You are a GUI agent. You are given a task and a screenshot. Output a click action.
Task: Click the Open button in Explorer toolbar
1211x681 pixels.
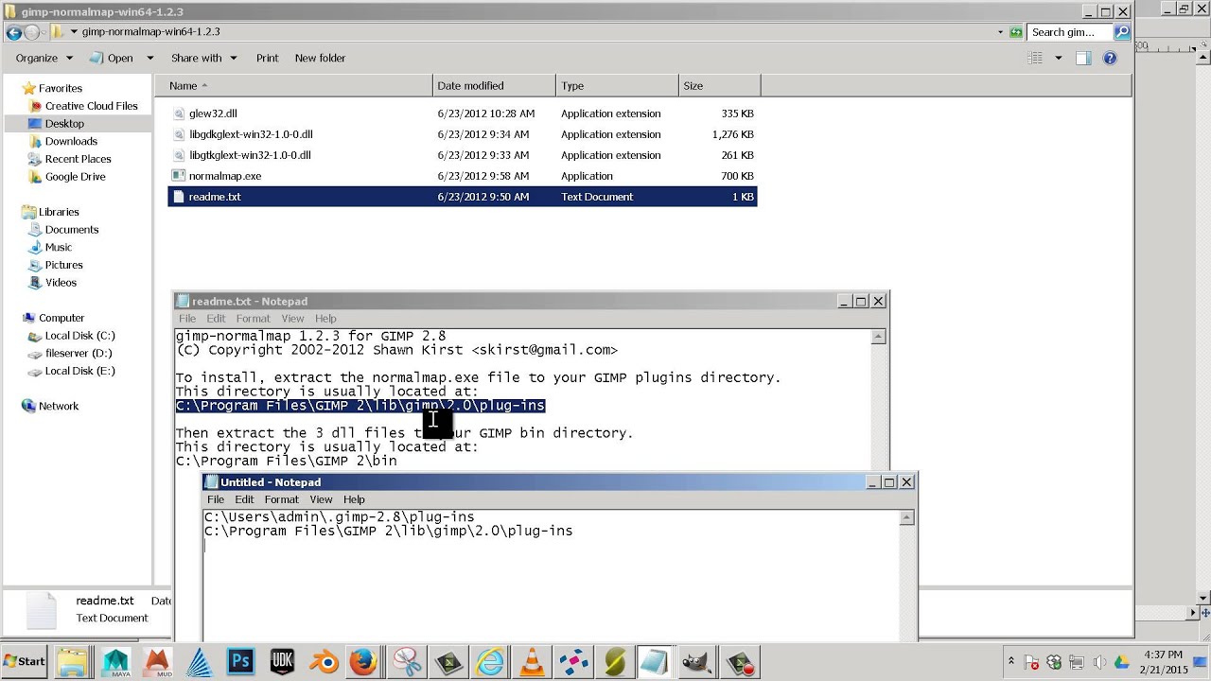[x=112, y=58]
